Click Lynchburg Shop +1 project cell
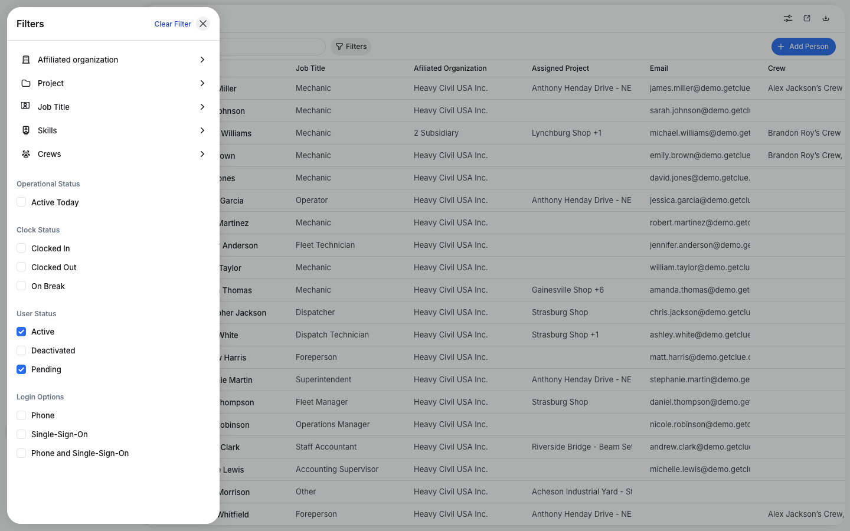Image resolution: width=850 pixels, height=531 pixels. [x=567, y=133]
